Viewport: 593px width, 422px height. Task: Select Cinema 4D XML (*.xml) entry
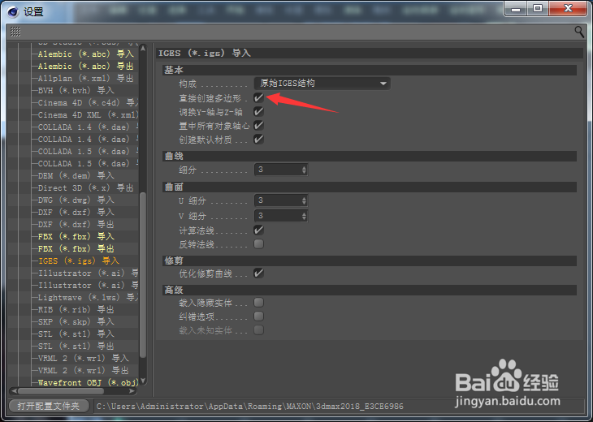(x=88, y=115)
